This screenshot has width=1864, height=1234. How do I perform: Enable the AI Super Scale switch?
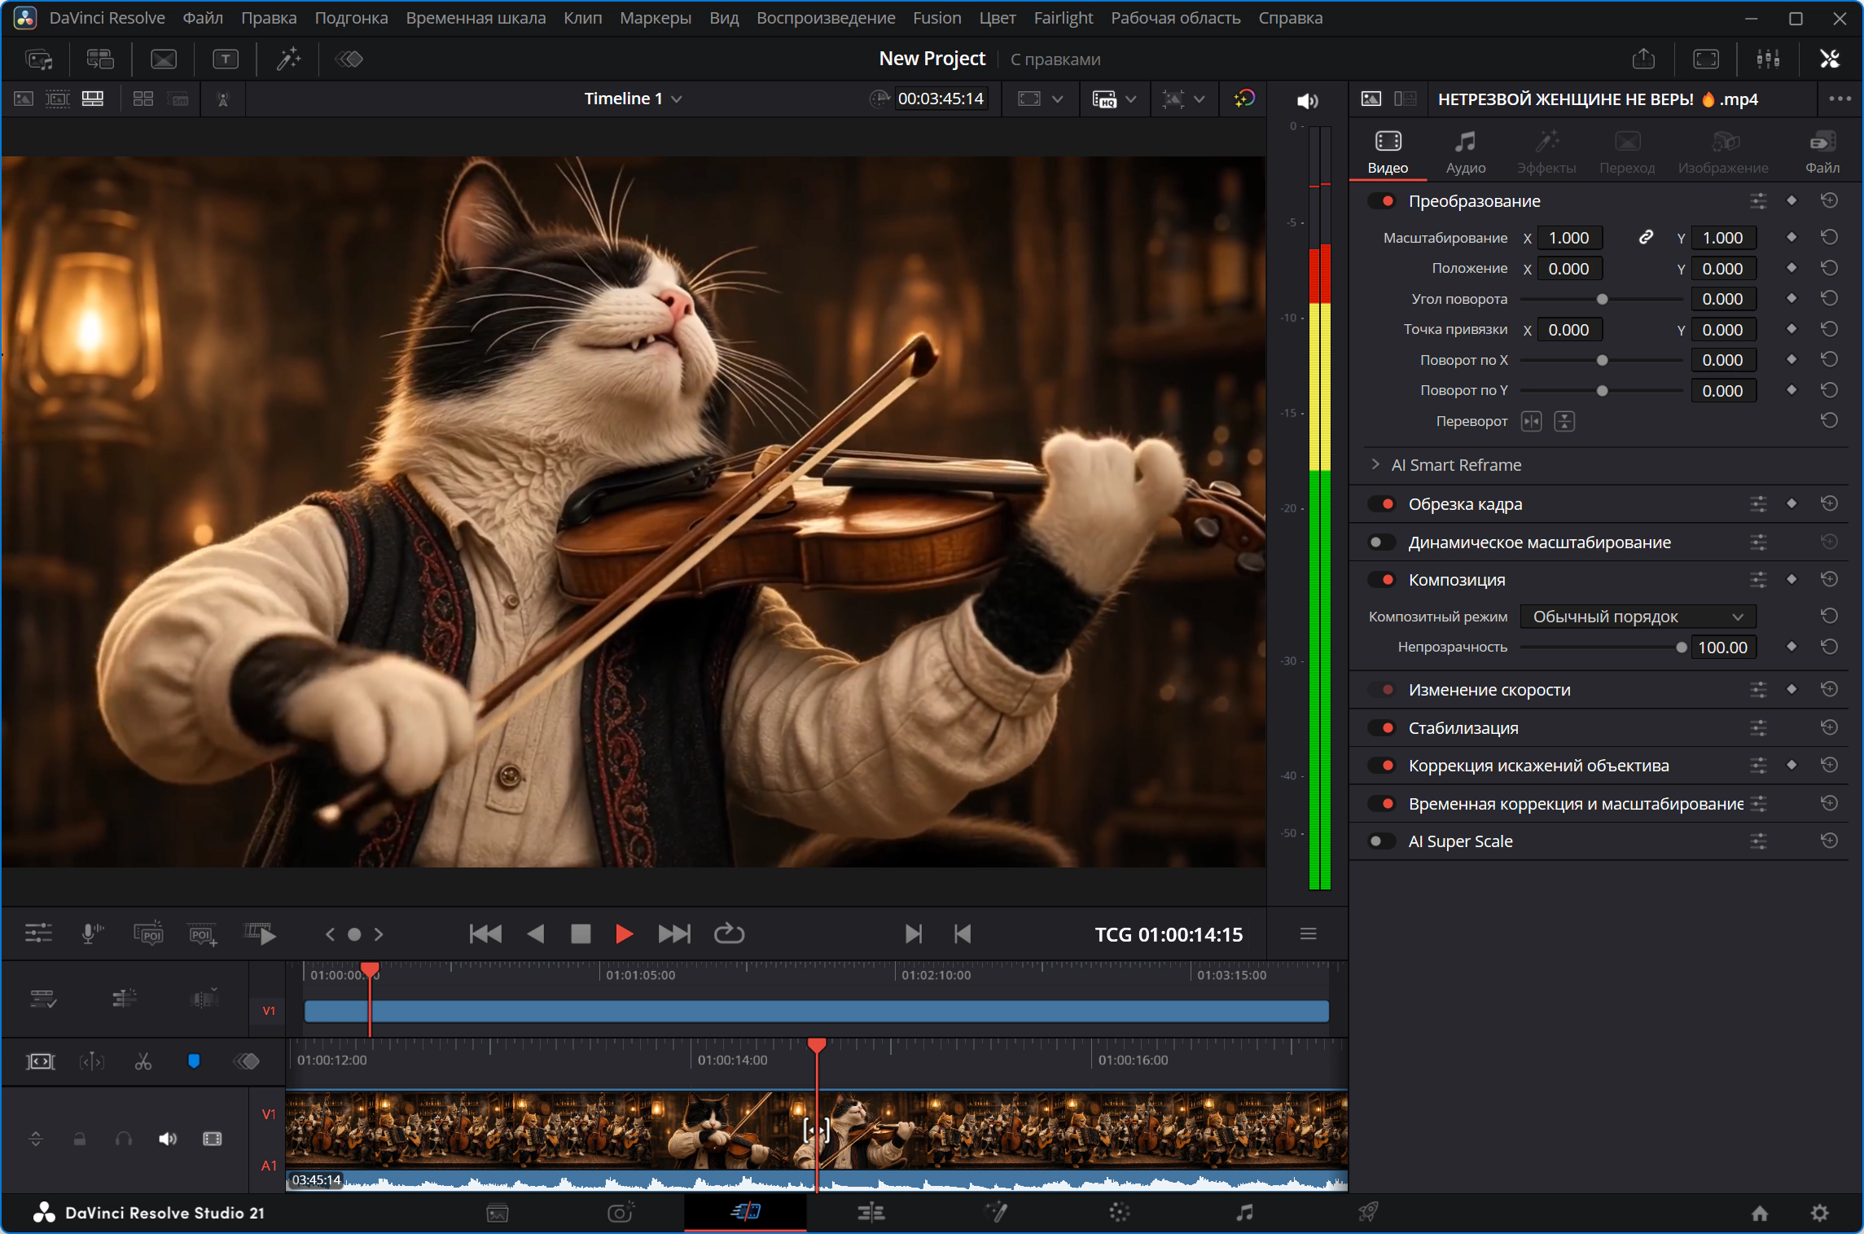tap(1382, 841)
